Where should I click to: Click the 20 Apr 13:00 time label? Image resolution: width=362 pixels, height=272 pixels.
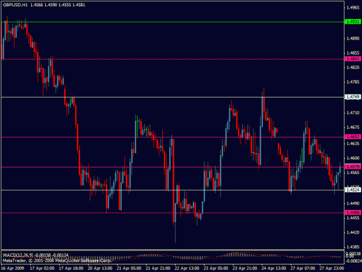pyautogui.click(x=100, y=269)
